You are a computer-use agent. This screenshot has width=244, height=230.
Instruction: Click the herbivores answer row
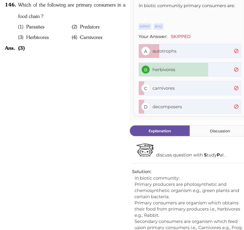[x=190, y=70]
